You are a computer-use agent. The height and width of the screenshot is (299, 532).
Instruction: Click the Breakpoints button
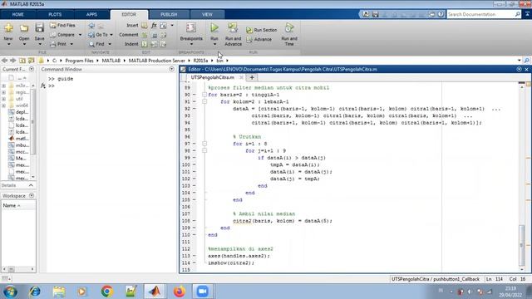[x=191, y=32]
